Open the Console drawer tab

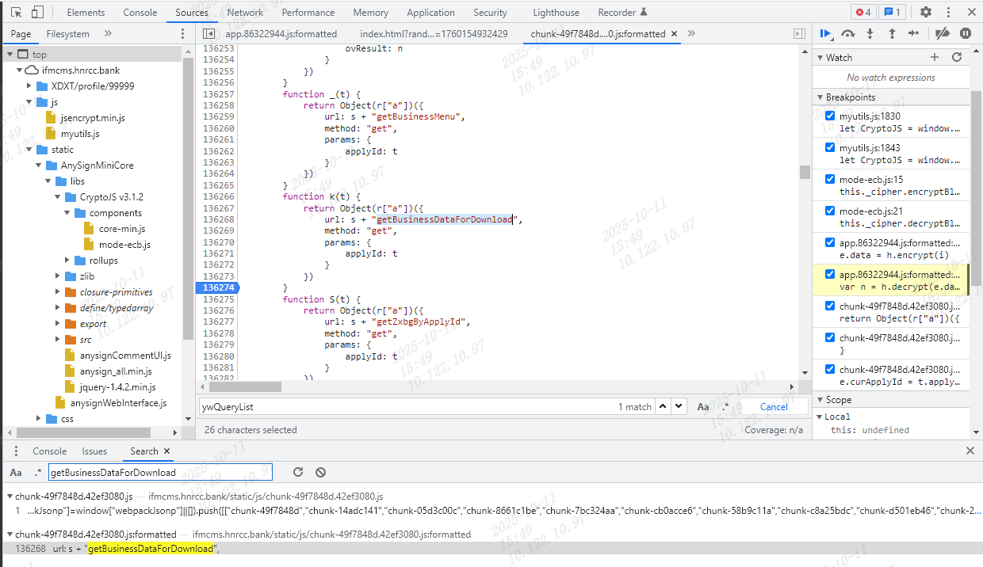point(49,451)
